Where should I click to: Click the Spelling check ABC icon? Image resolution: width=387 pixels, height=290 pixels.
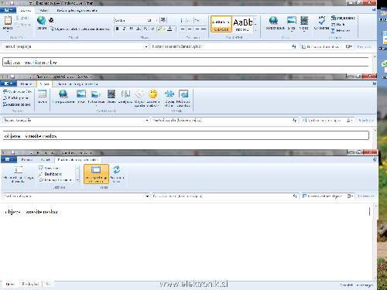point(322,20)
